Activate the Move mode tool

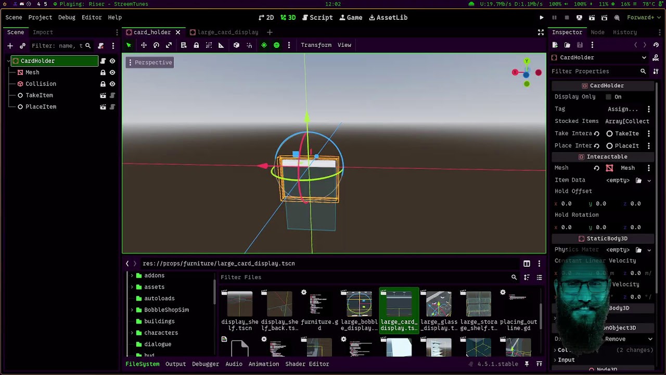144,45
